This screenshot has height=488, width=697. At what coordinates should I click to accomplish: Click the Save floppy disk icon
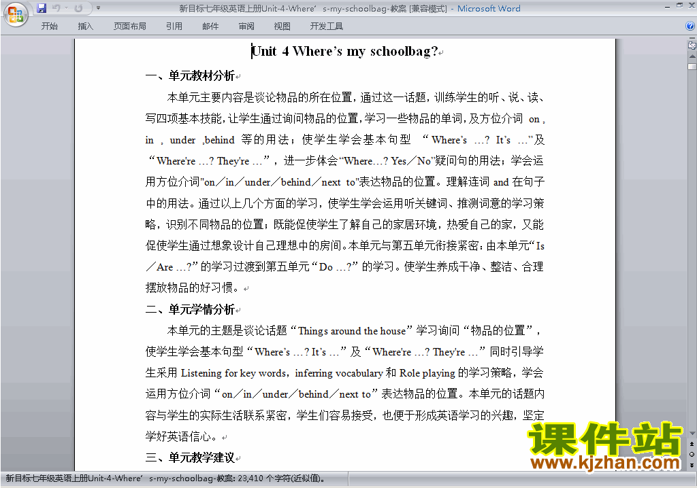tap(42, 8)
